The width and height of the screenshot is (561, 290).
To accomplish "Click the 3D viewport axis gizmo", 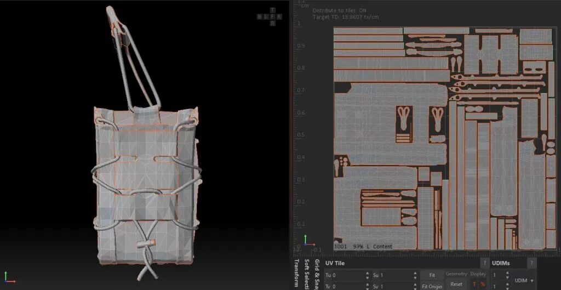I will tap(9, 278).
